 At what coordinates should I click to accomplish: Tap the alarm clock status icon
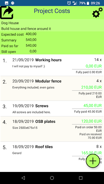(x=69, y=3)
